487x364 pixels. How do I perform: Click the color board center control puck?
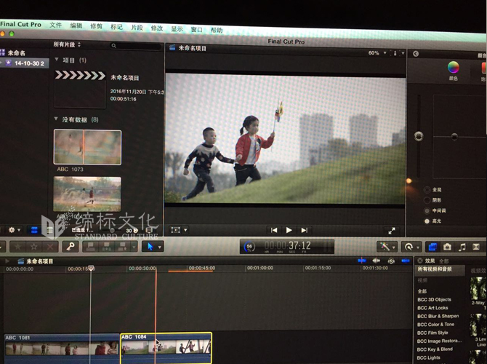point(454,136)
